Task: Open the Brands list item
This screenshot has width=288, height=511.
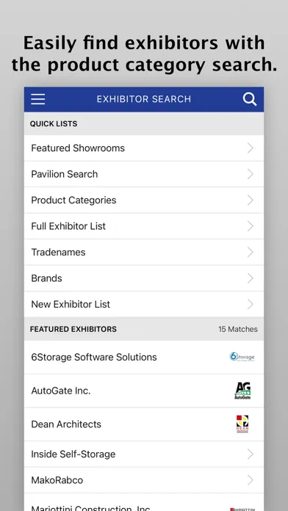Action: click(x=144, y=278)
